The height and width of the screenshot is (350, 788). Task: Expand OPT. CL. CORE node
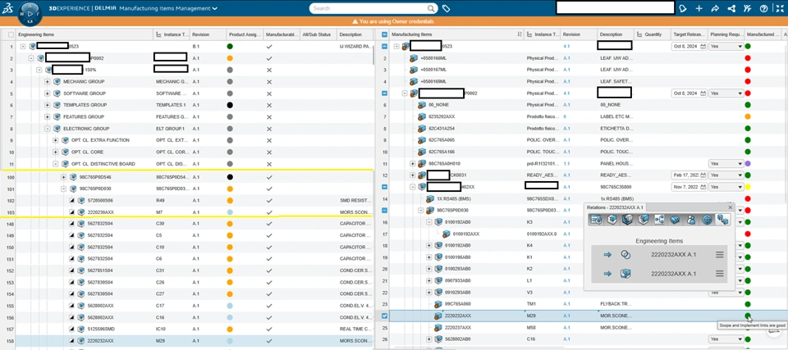point(55,152)
